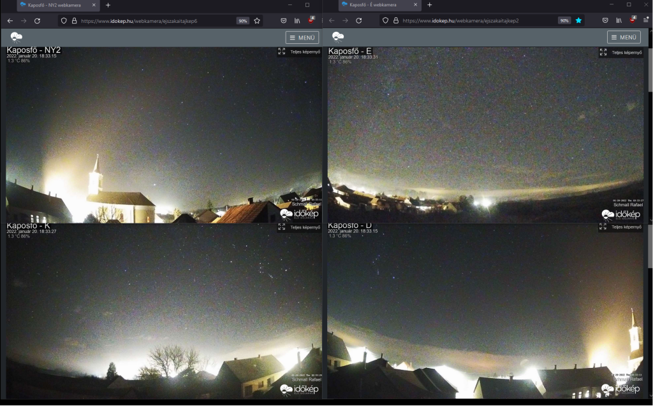Open library icon in right browser window
The height and width of the screenshot is (408, 653).
619,20
